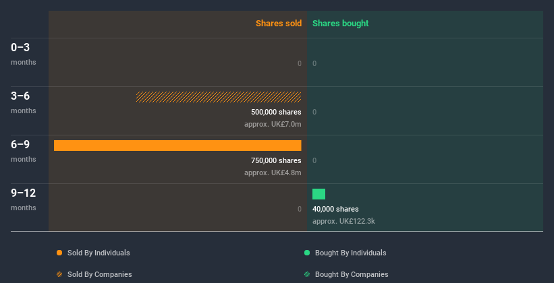Screen dimensions: 554x283
Task: Click the 500,000 shares value
Action: [x=276, y=112]
